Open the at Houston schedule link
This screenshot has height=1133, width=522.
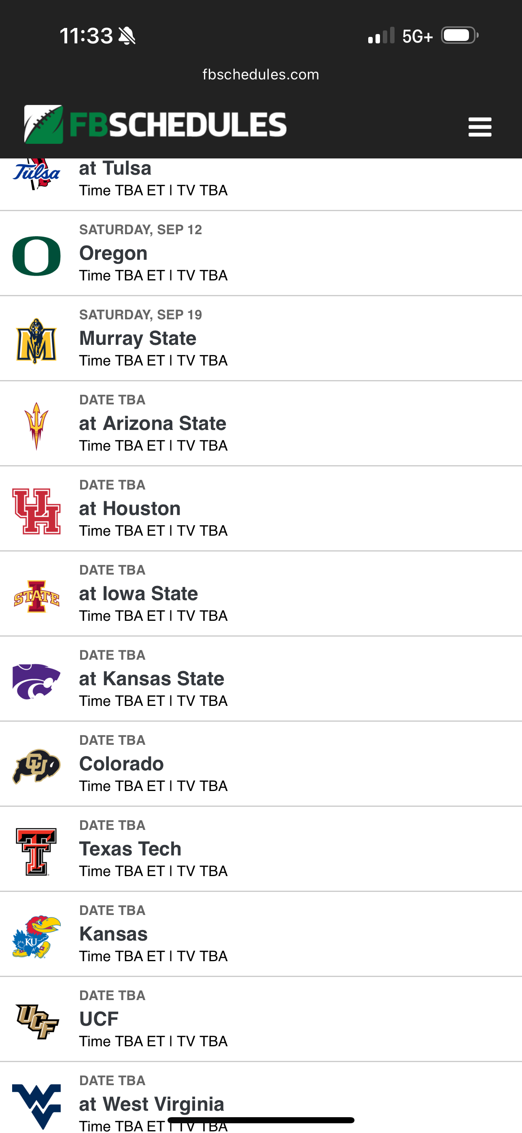pyautogui.click(x=129, y=509)
